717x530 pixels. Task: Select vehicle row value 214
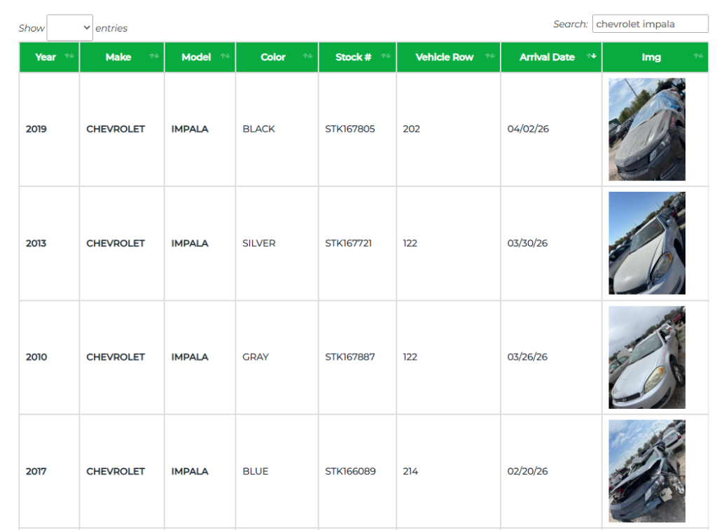(410, 471)
